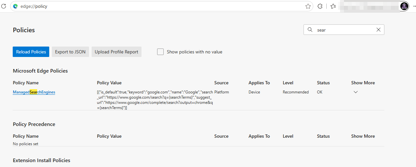Click the 'Platform' source value
The height and width of the screenshot is (167, 416).
click(x=222, y=92)
